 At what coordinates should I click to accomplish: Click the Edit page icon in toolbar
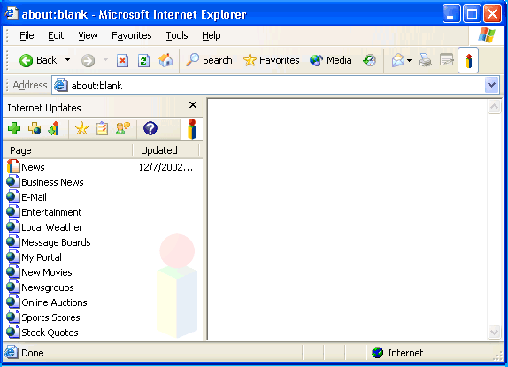click(x=447, y=60)
